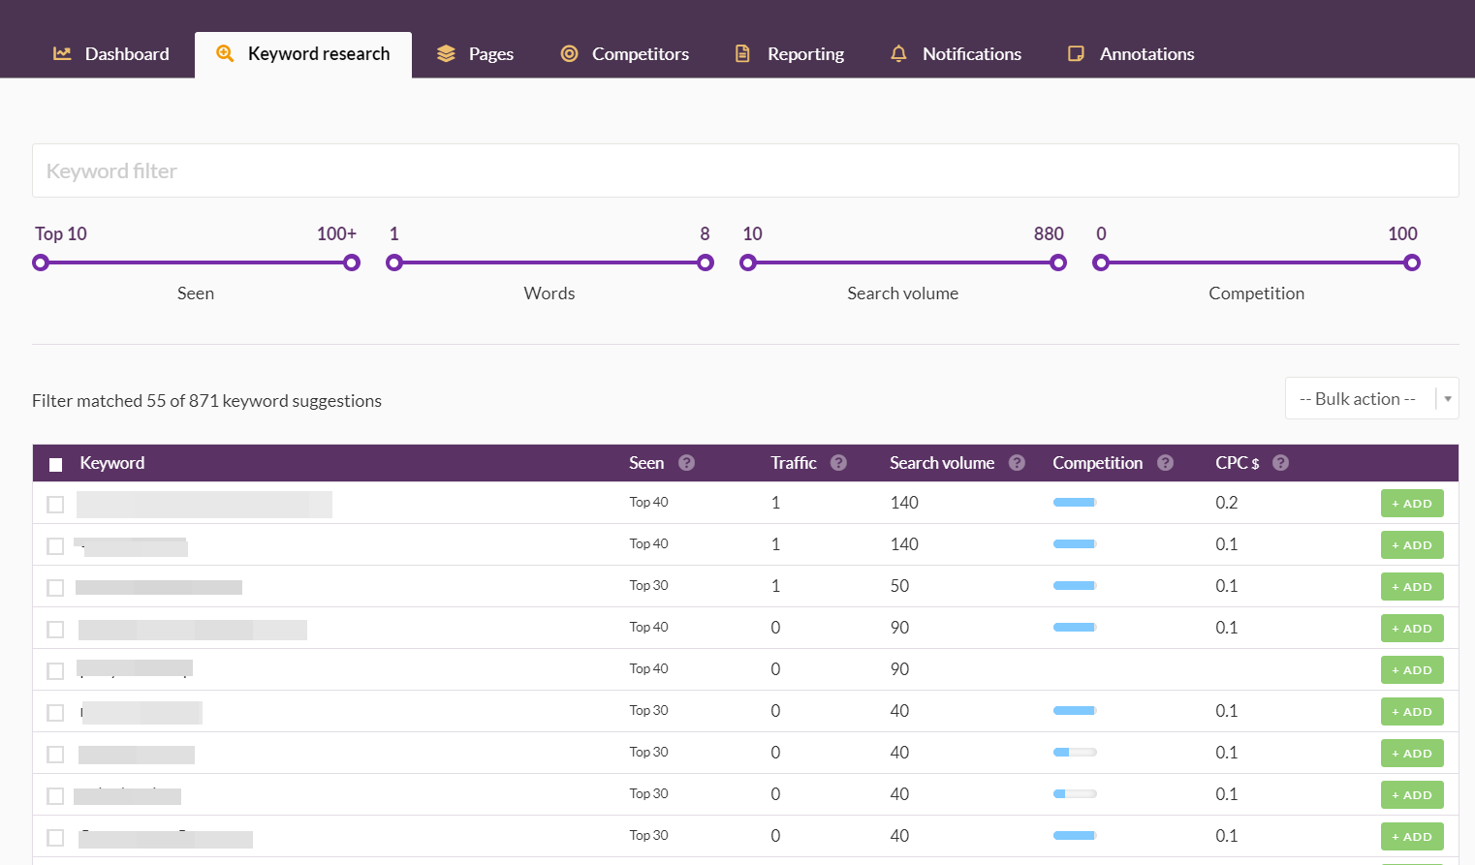Click the Notifications bell icon

pyautogui.click(x=898, y=54)
